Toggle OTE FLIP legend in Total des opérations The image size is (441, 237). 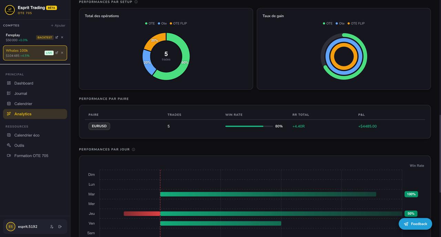[x=178, y=23]
